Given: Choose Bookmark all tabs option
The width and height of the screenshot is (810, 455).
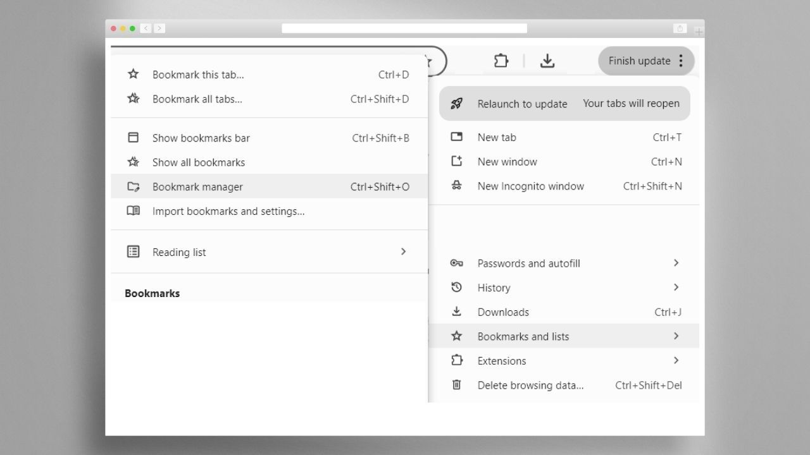Looking at the screenshot, I should tap(197, 99).
